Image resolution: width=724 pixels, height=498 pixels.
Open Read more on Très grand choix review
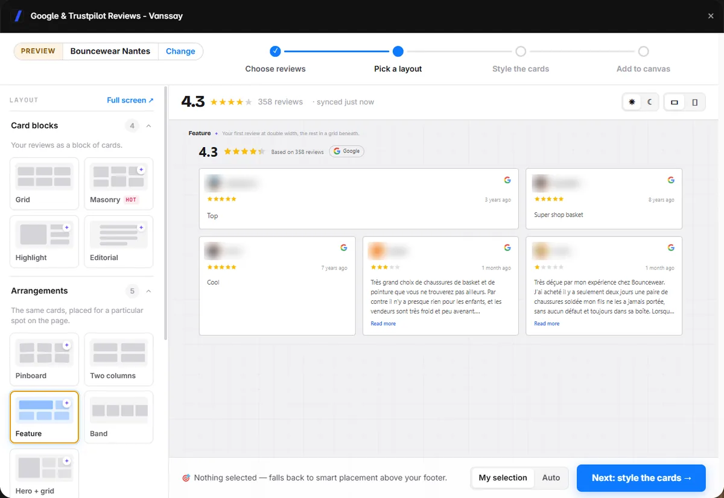383,324
